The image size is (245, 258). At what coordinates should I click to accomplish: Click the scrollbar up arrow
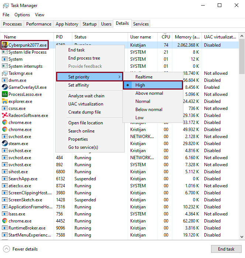pos(242,36)
